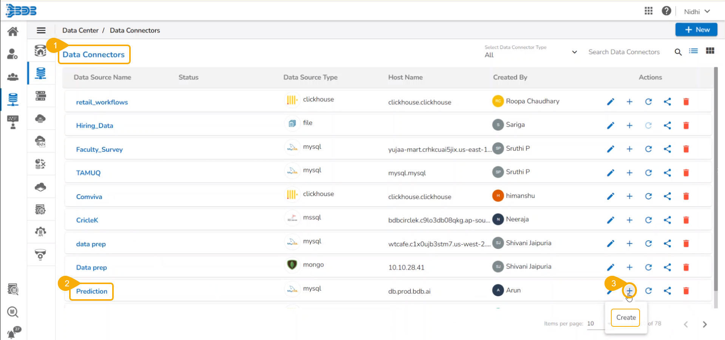Switch to list view
The image size is (725, 340).
click(693, 51)
